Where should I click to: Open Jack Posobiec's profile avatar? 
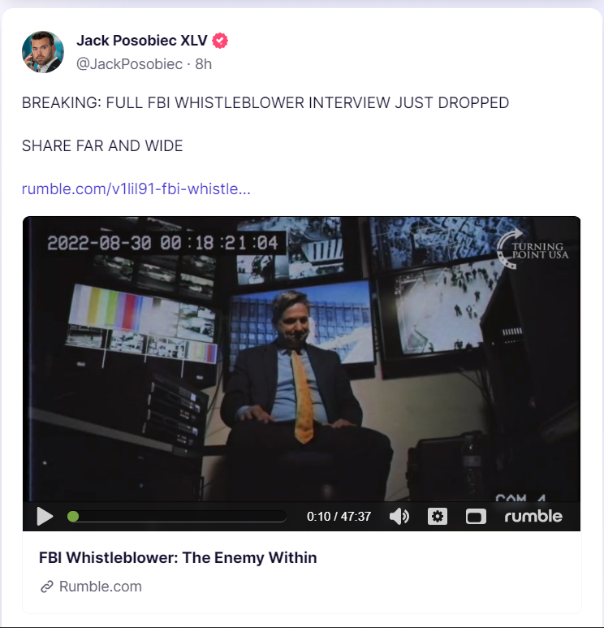point(43,52)
